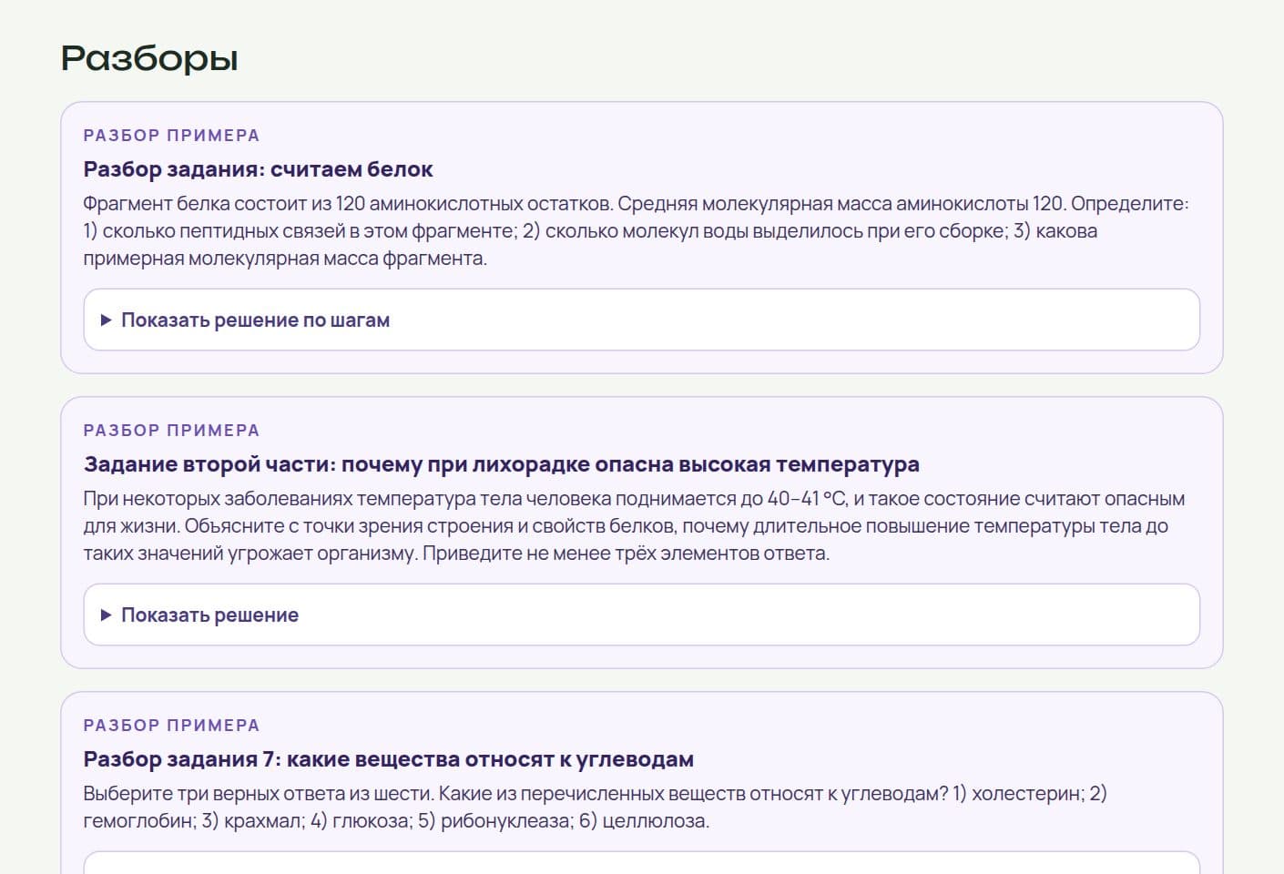Click the "РАЗБОР ПРИМЕРА" label above the fever task
The height and width of the screenshot is (874, 1284).
[171, 431]
